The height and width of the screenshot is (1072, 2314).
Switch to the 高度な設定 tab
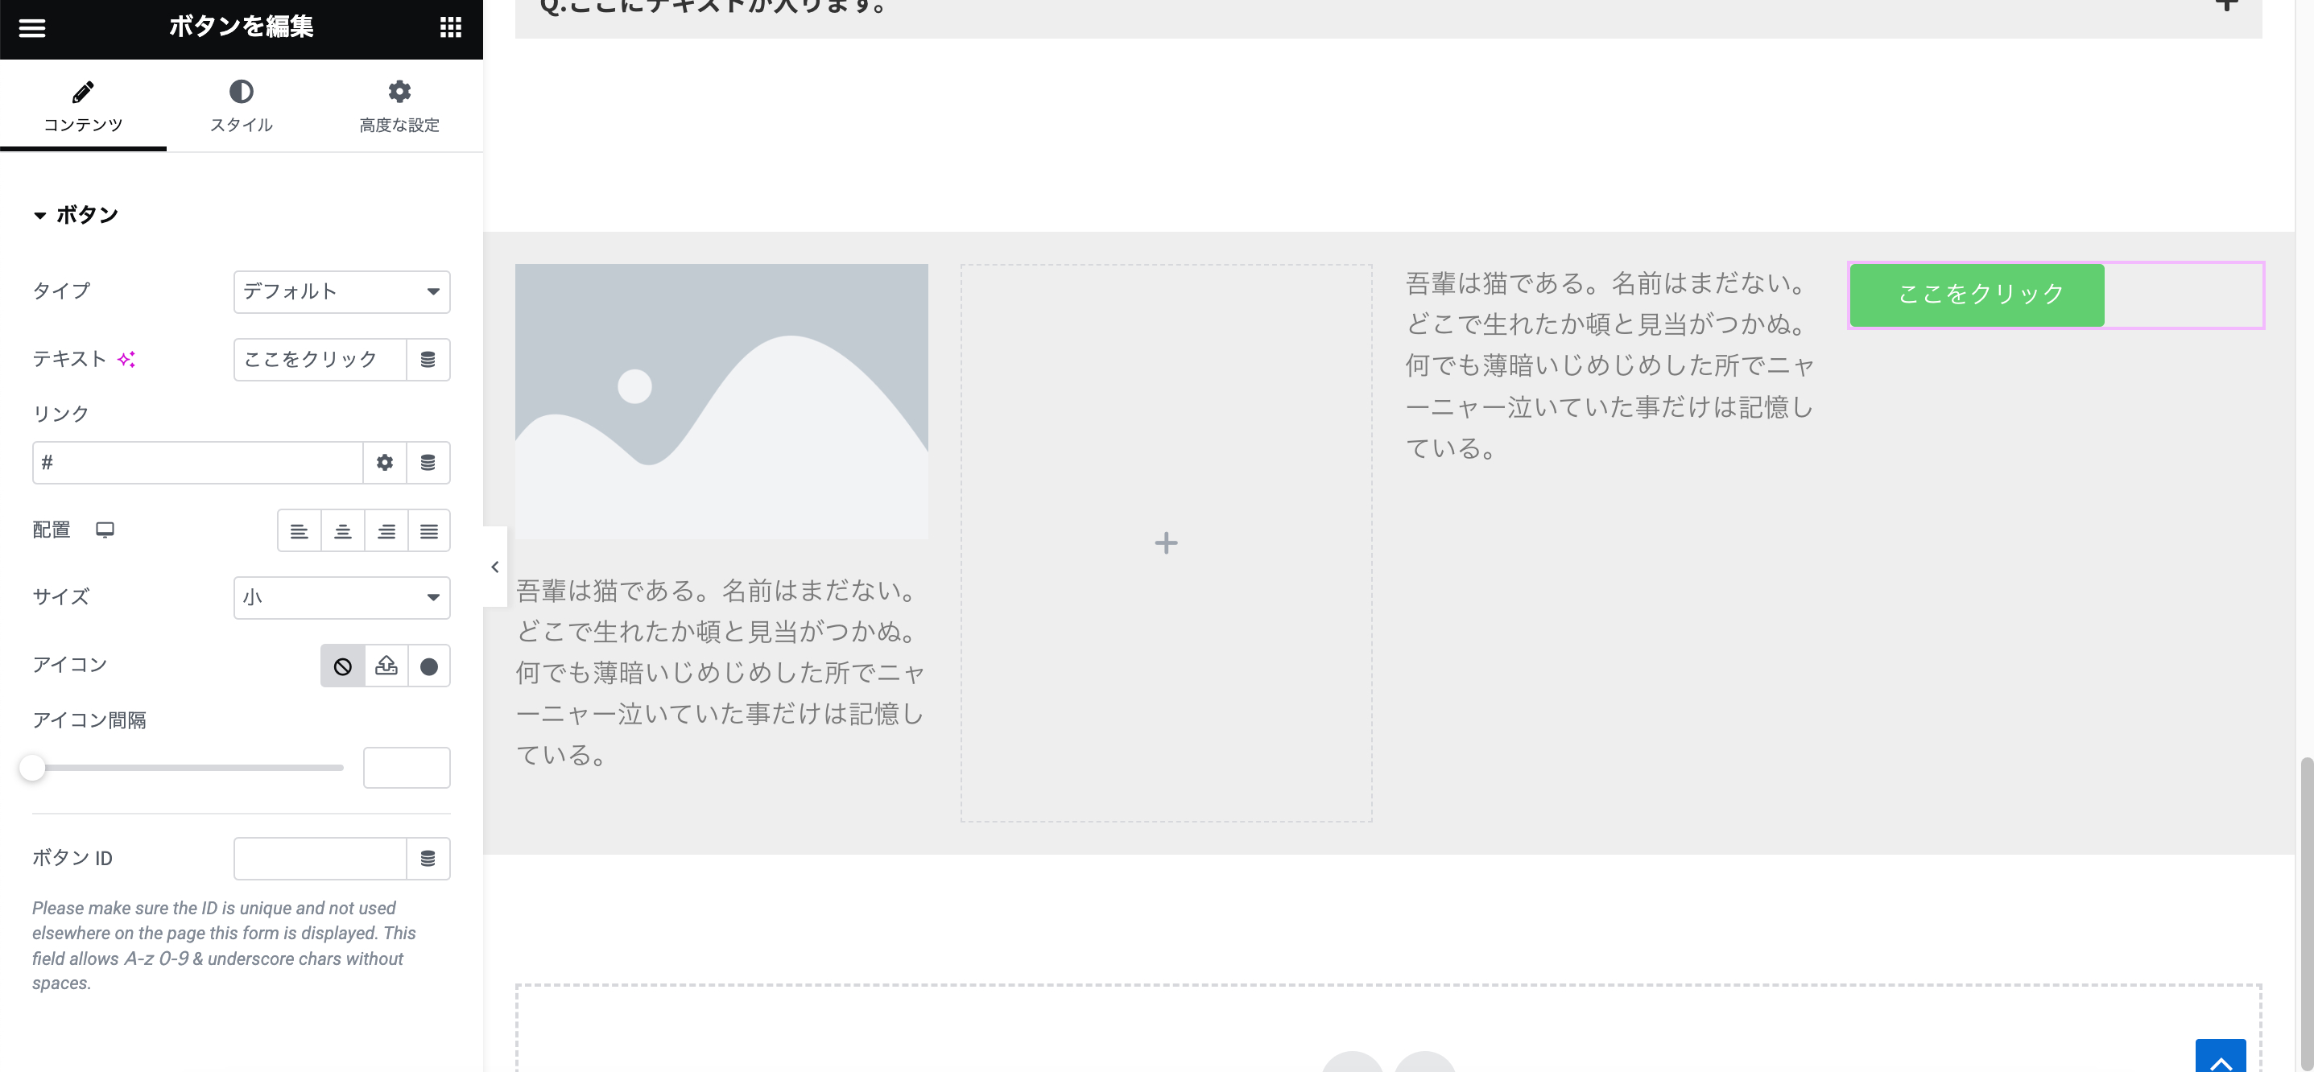(398, 105)
